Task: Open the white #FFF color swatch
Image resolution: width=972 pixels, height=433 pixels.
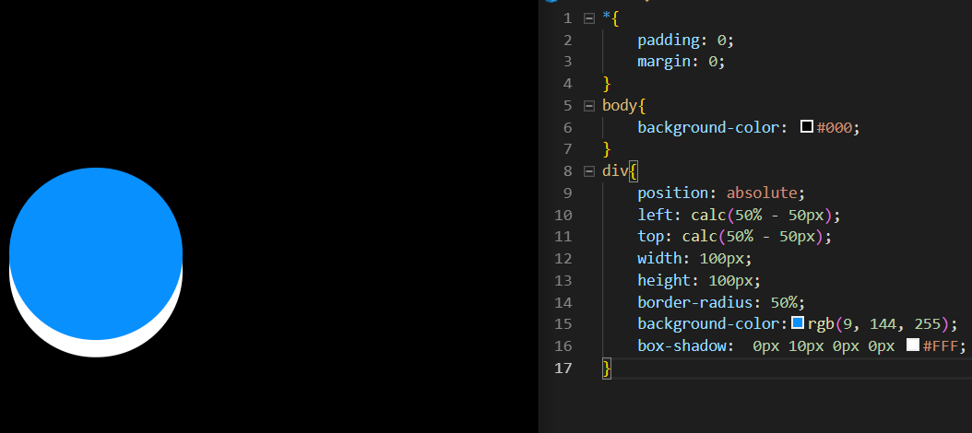Action: [913, 345]
